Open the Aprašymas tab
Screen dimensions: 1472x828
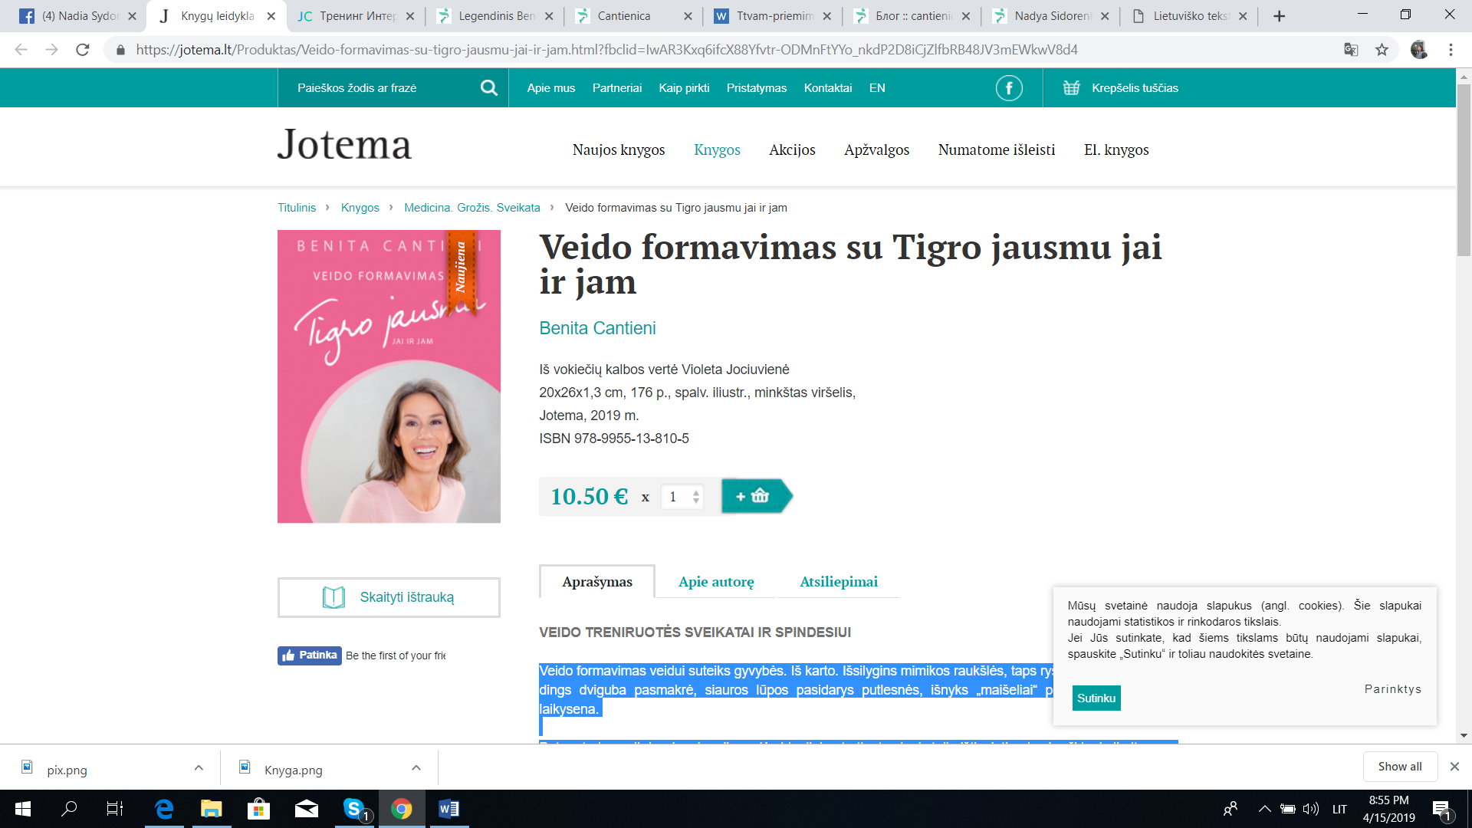pos(597,582)
